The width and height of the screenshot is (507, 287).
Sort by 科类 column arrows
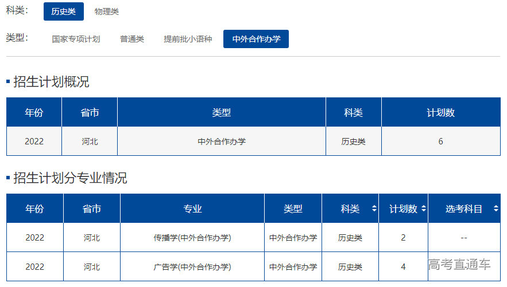pos(374,209)
